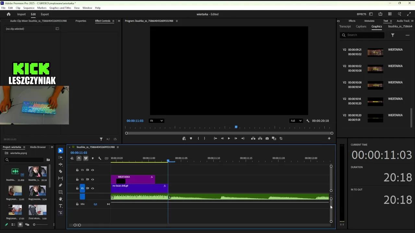This screenshot has height=233, width=415.
Task: Click the Mark Out bracket button
Action: coord(204,139)
